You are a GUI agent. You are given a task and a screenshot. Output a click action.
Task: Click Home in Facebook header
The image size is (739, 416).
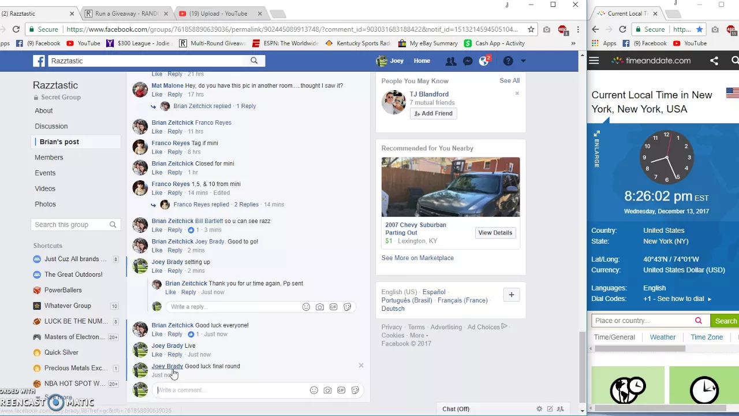click(421, 61)
